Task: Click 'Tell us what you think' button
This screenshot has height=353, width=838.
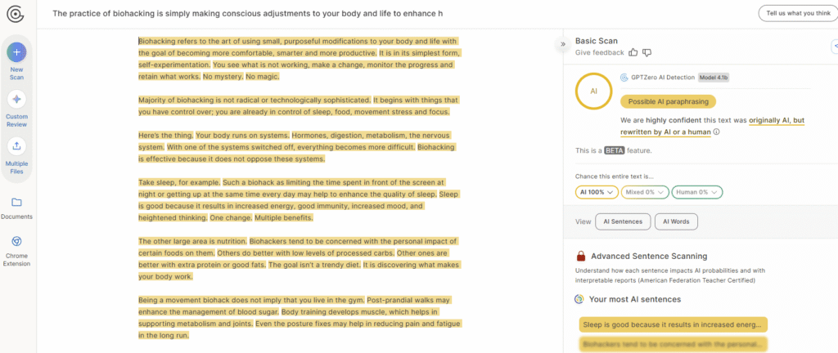Action: pyautogui.click(x=793, y=14)
